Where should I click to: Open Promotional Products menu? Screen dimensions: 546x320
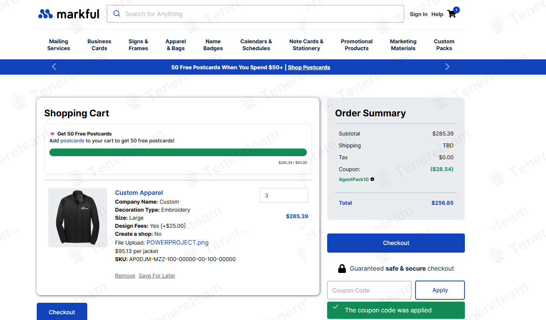(357, 45)
